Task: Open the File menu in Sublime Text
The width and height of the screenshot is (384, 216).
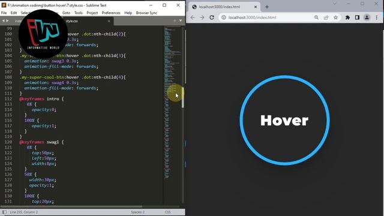Action: (x=4, y=13)
